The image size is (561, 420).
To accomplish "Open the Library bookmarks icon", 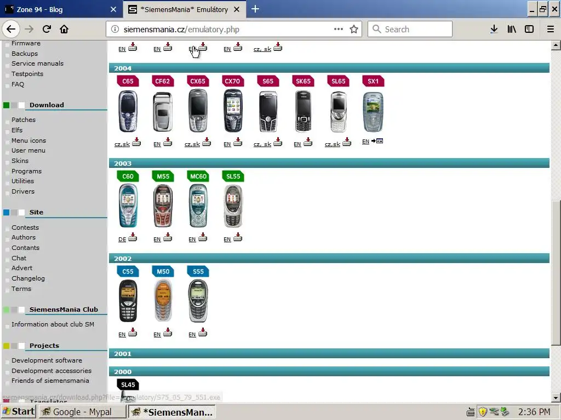I will point(512,30).
